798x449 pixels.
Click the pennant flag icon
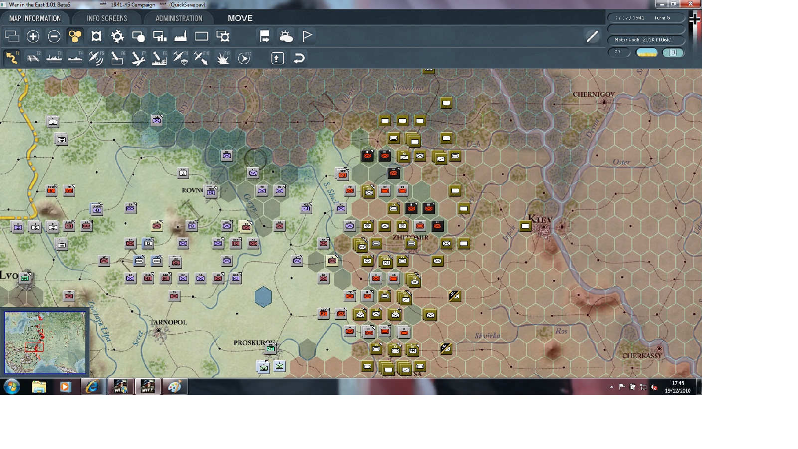tap(307, 36)
